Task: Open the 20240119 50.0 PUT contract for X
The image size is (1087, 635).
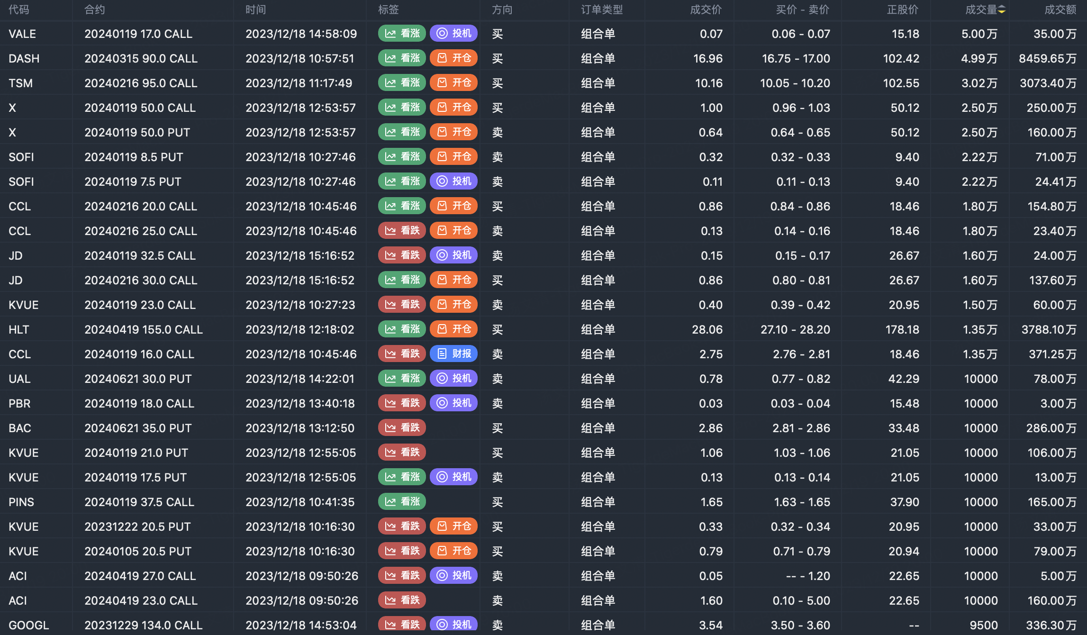Action: click(x=137, y=132)
